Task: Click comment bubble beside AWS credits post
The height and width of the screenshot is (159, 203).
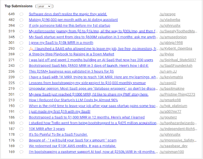Action: (x=21, y=146)
